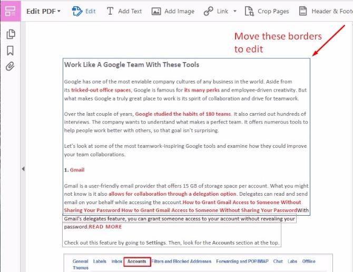The image size is (353, 272).
Task: Click the highlighted Accounts tab
Action: [x=137, y=261]
